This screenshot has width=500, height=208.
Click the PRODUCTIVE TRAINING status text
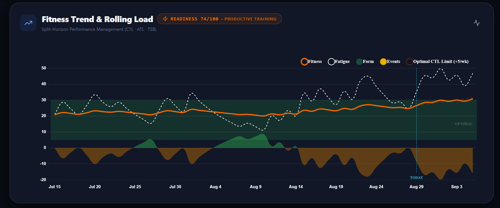250,19
